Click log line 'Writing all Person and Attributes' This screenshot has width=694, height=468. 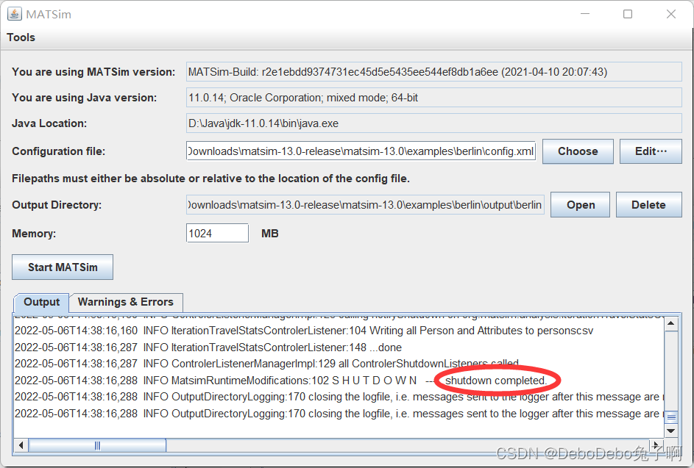coord(304,331)
